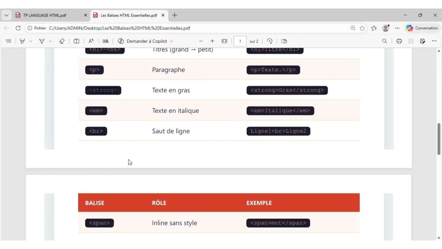
Task: Select the PDF highlight tool
Action: coord(22,41)
